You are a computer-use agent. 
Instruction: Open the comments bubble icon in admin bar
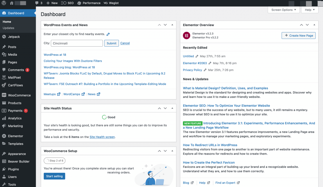point(37,3)
